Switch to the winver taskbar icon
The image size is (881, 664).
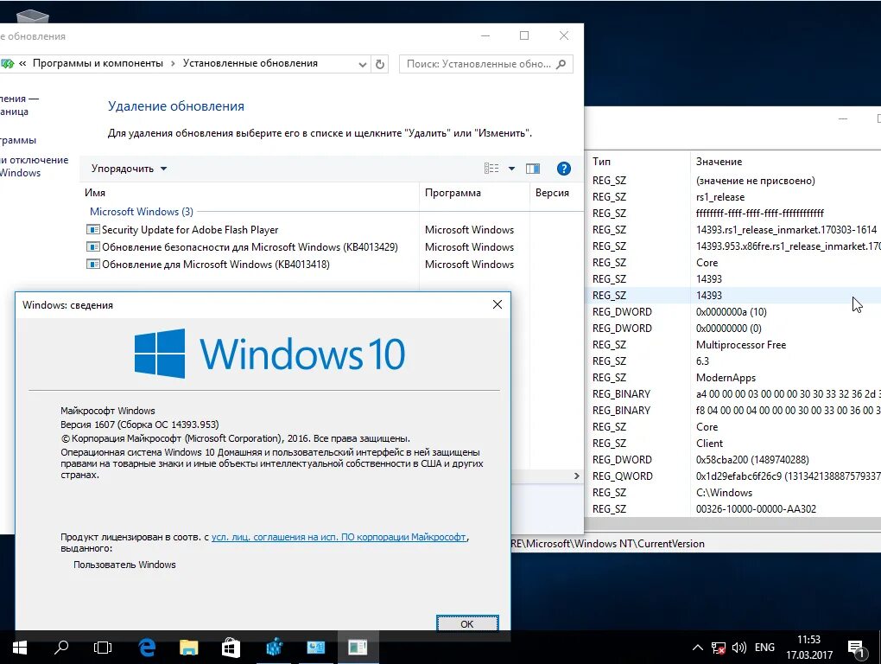coord(358,648)
